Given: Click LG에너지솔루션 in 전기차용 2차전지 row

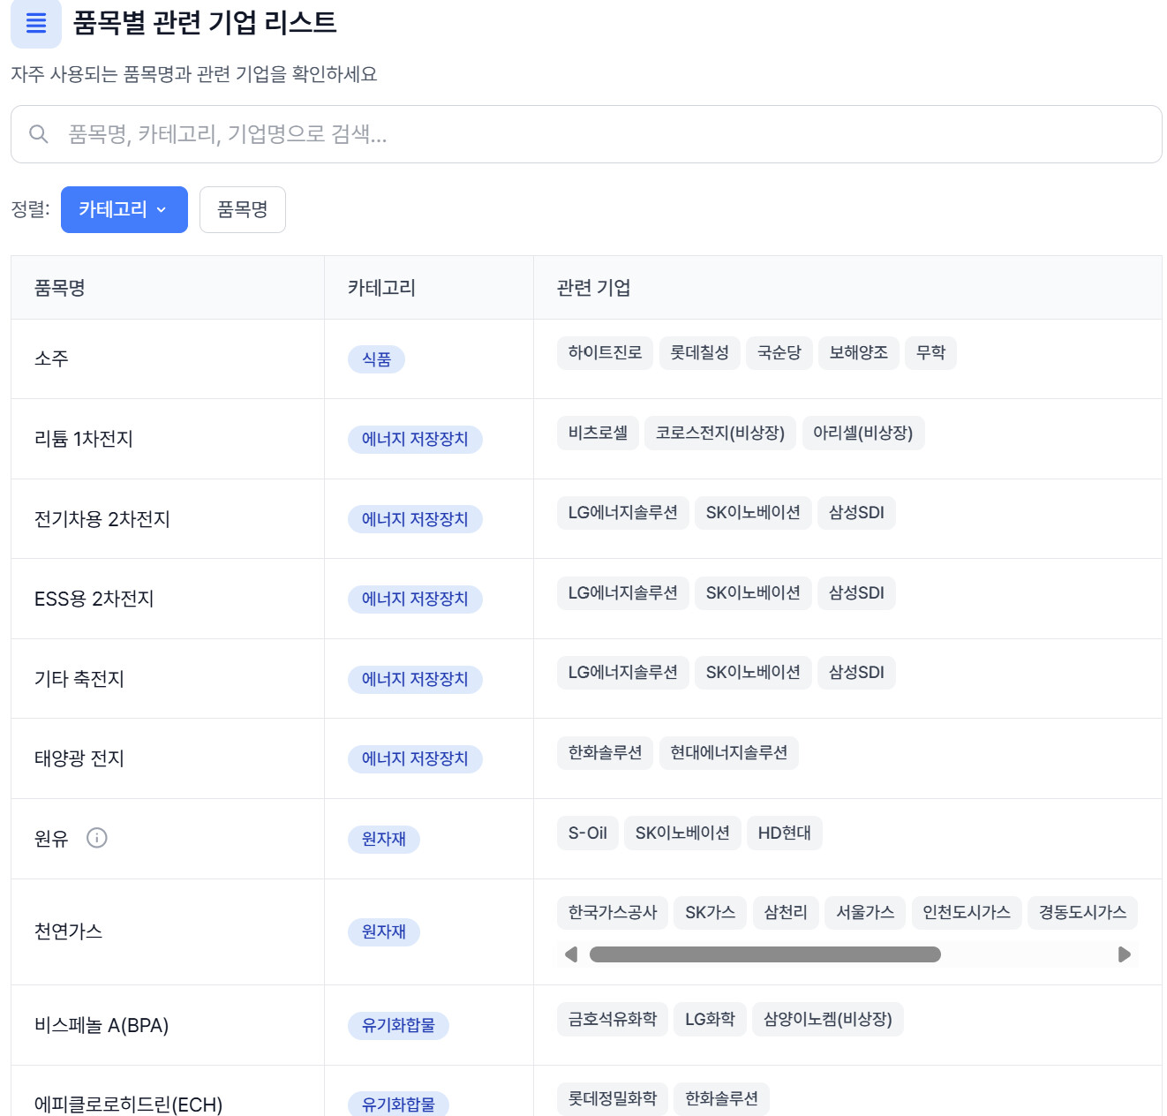Looking at the screenshot, I should point(623,513).
